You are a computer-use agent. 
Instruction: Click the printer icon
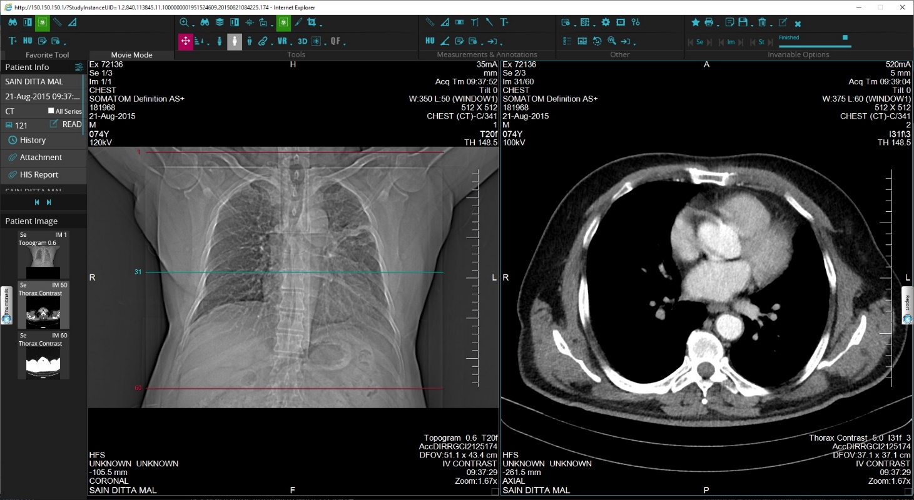(x=709, y=22)
